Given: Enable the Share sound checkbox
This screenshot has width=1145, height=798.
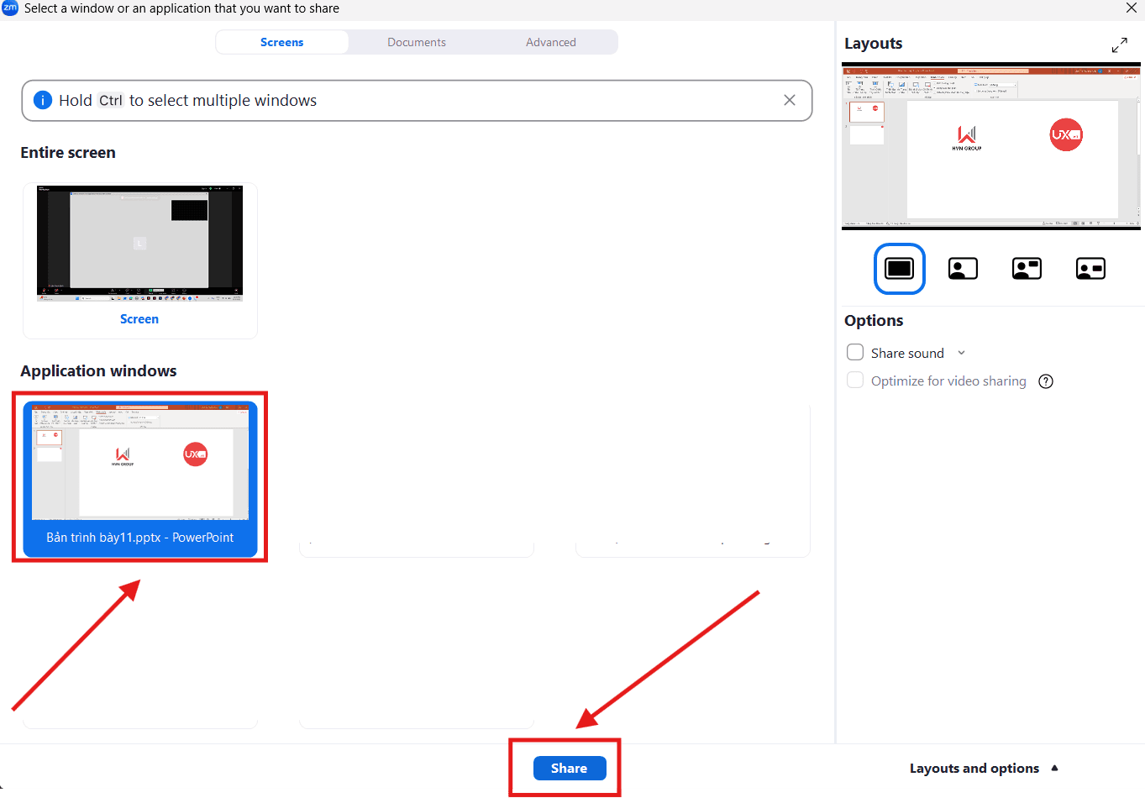Looking at the screenshot, I should tap(854, 352).
